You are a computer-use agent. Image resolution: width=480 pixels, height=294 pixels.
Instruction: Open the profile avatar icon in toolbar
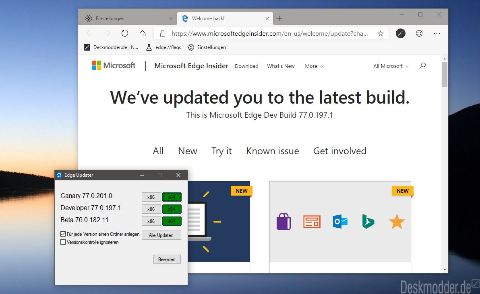[400, 33]
